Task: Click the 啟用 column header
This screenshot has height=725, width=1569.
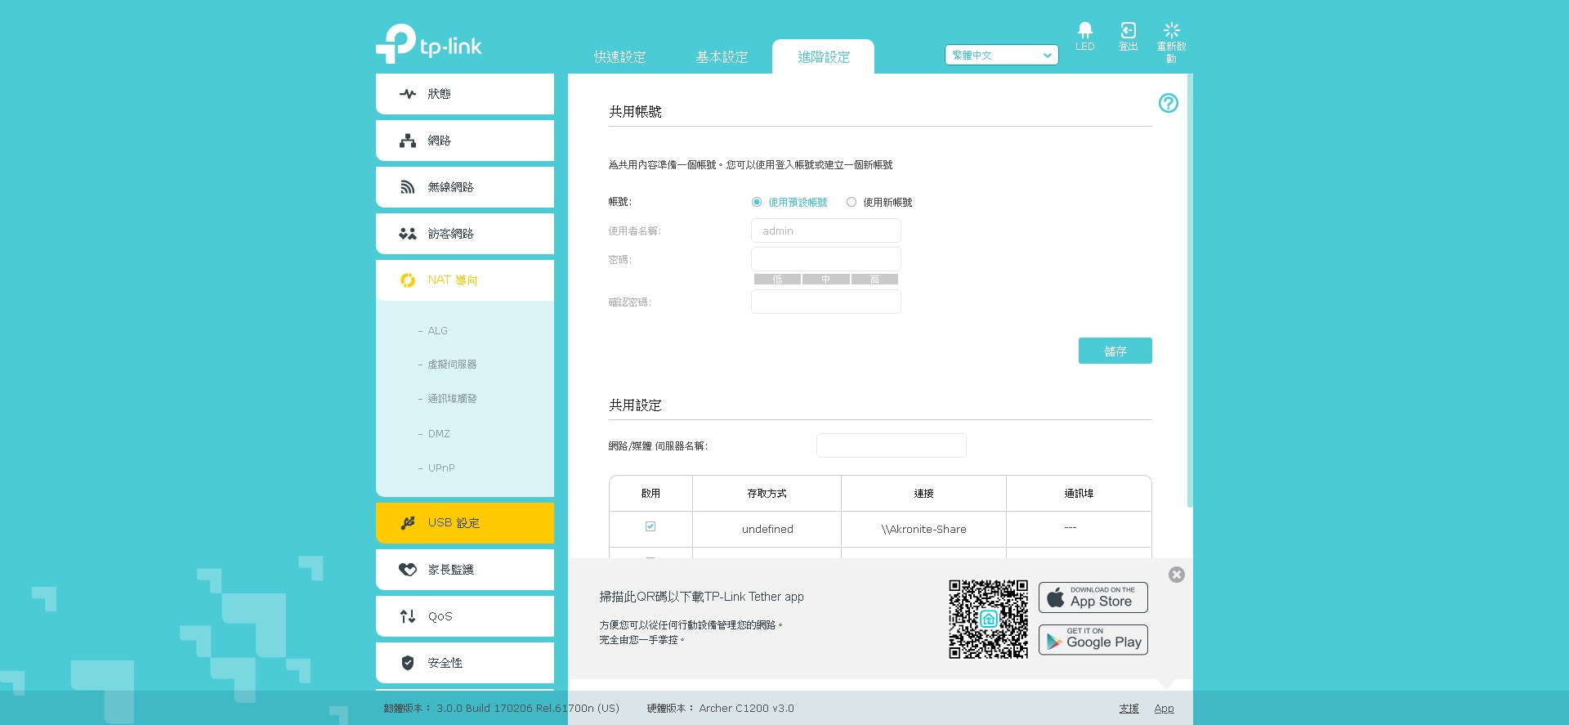Action: point(650,494)
